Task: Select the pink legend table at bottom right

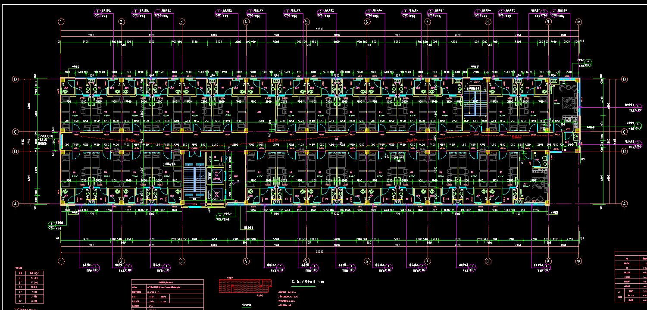Action: (x=631, y=277)
